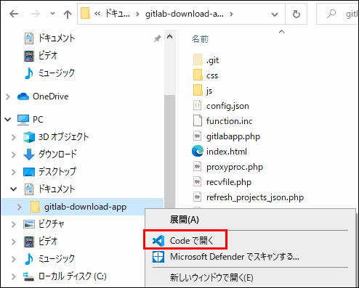Expand the 3D オブジェクト node
This screenshot has width=359, height=288.
click(x=14, y=137)
